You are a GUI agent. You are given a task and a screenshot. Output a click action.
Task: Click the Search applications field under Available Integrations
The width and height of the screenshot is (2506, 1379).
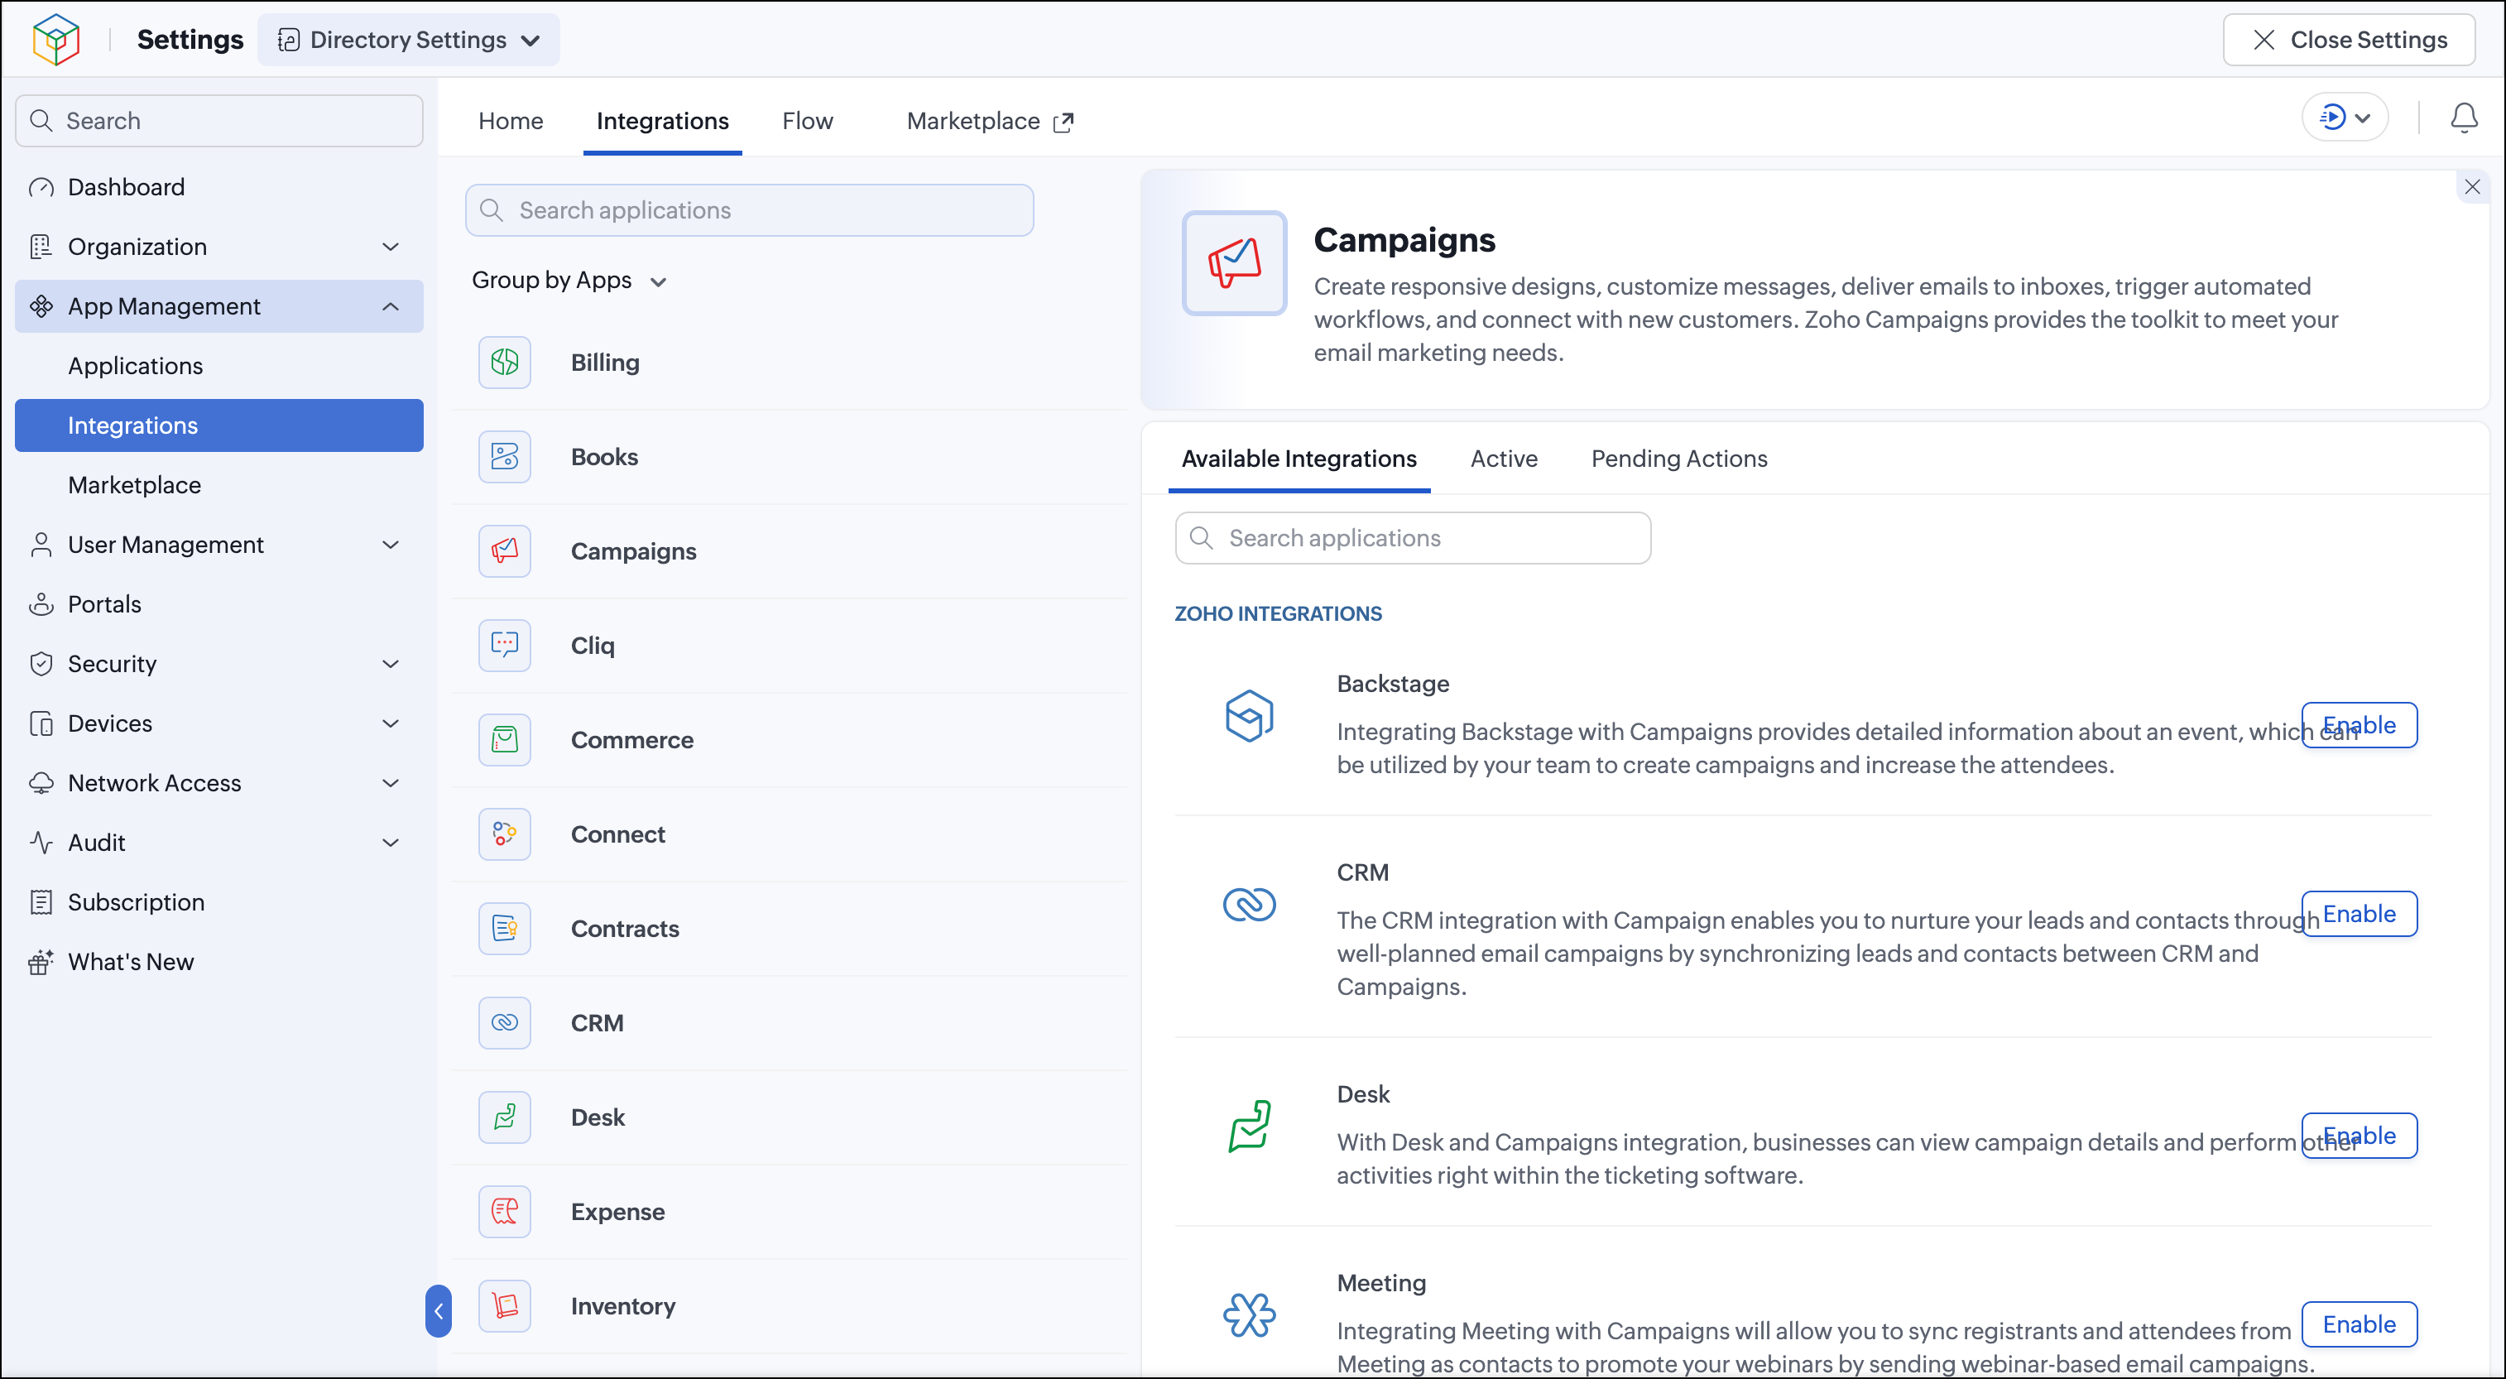coord(1413,539)
